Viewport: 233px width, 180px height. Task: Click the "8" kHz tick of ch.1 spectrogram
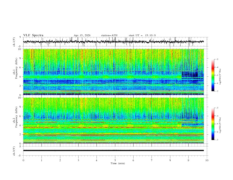pos(21,58)
